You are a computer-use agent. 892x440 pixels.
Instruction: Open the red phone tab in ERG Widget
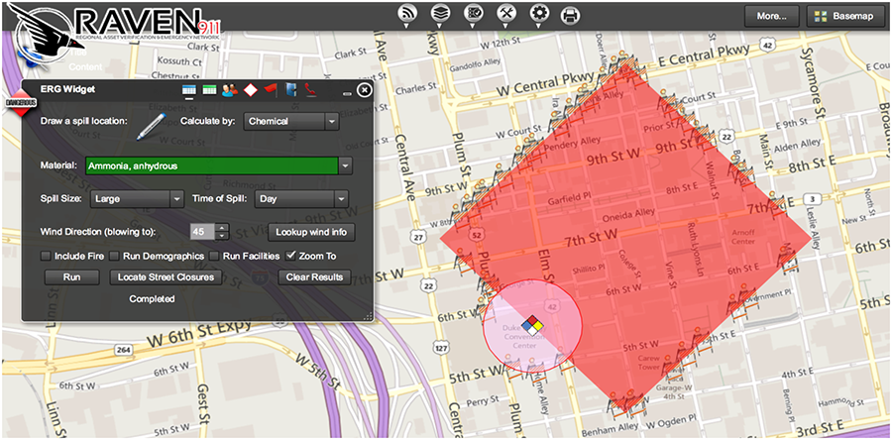click(310, 90)
